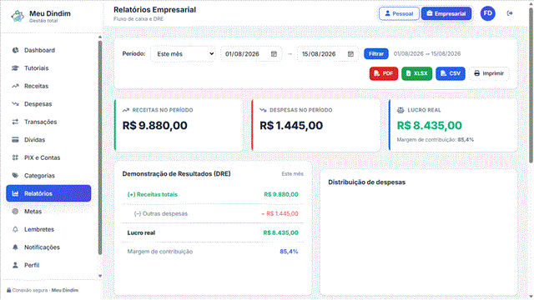This screenshot has width=534, height=300.
Task: Click the '(–) Outras despesas' row label
Action: click(161, 213)
